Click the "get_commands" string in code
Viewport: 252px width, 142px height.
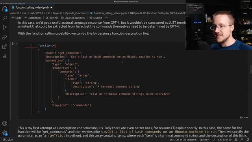[x=70, y=53]
